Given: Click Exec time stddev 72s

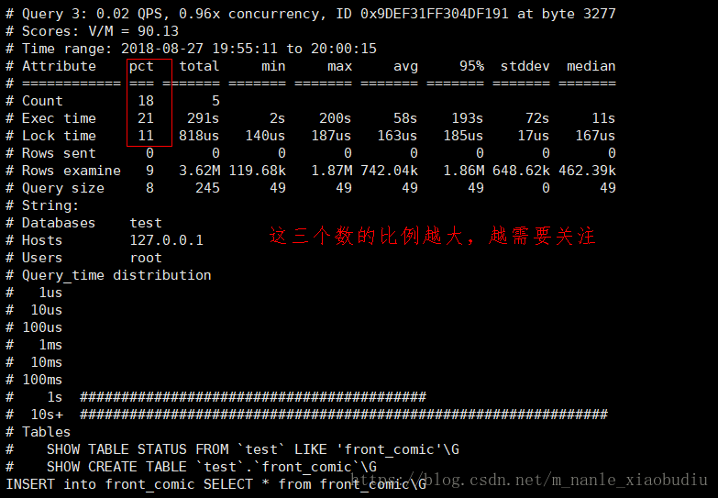Looking at the screenshot, I should 537,118.
